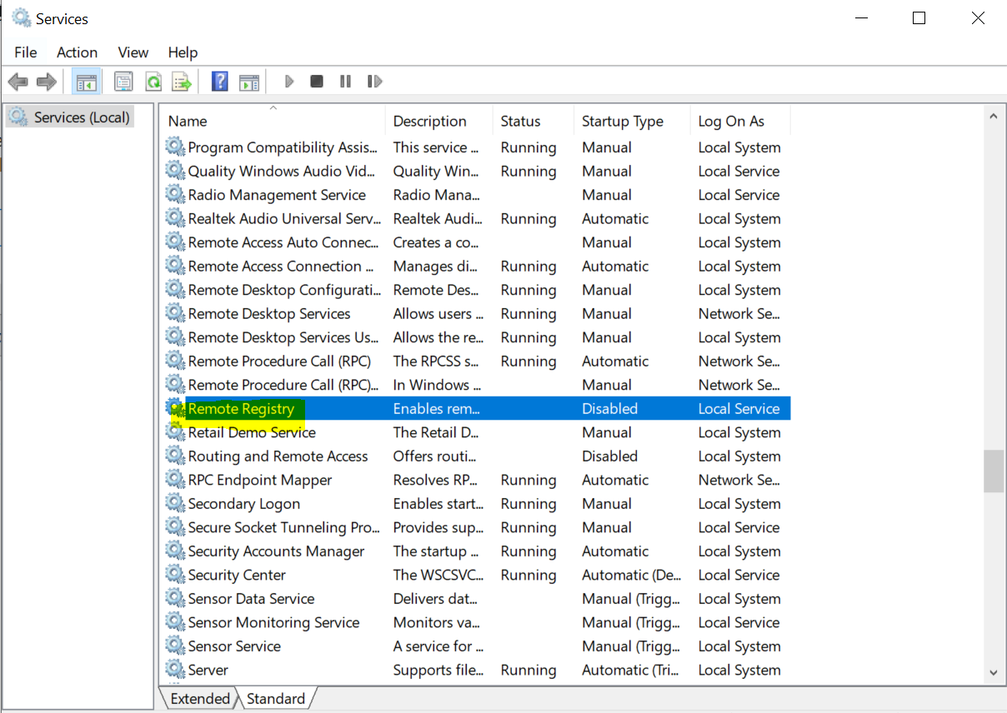Click the Pause Service toolbar button

345,82
